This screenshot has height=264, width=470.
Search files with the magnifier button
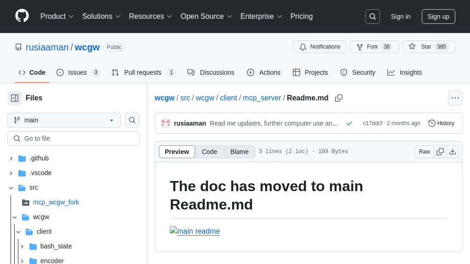(x=132, y=120)
